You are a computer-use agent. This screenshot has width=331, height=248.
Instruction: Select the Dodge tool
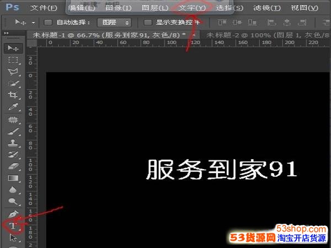(x=13, y=201)
